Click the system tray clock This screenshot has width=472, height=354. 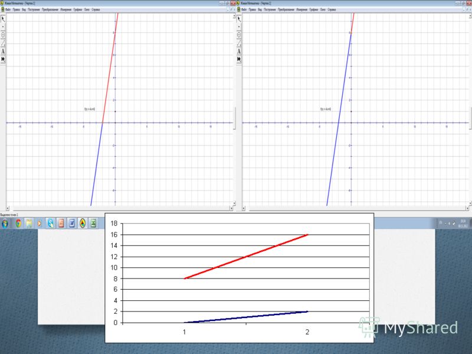coord(463,224)
